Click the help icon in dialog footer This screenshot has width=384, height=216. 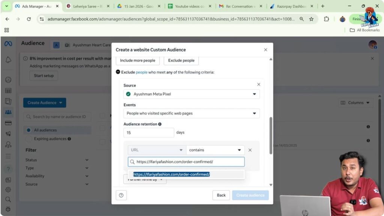(121, 195)
